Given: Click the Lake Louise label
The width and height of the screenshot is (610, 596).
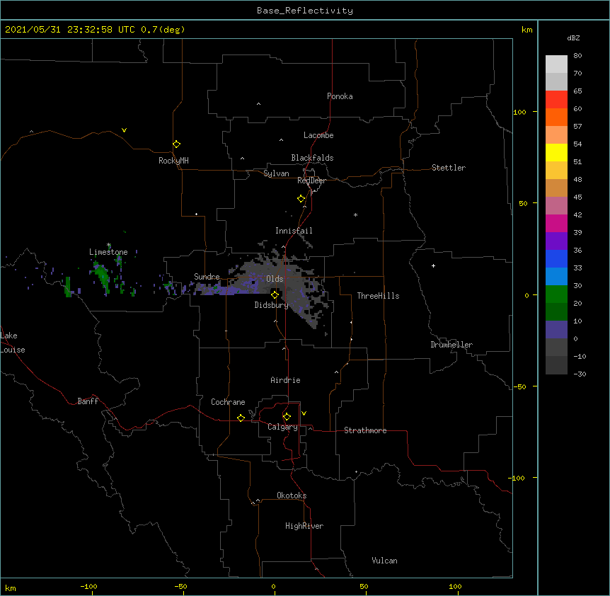Looking at the screenshot, I should point(13,343).
